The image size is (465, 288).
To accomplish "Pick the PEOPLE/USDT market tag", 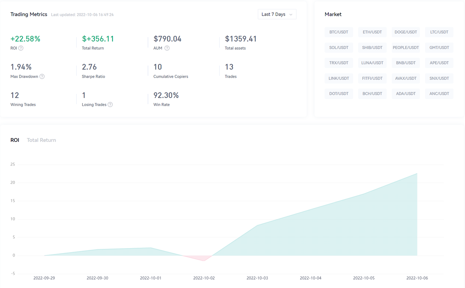I will [405, 48].
